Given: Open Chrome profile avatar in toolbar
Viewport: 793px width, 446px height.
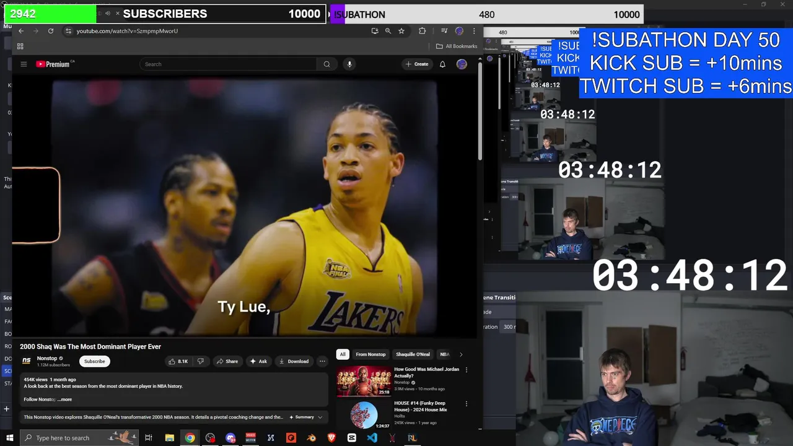Looking at the screenshot, I should 459,31.
